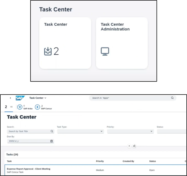Click the Search In Apps field
187x176 pixels.
[133, 98]
